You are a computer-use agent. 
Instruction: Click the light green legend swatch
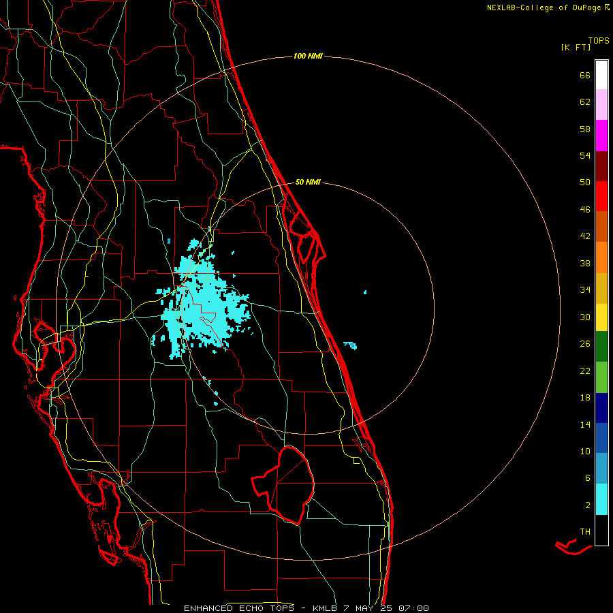click(x=601, y=377)
